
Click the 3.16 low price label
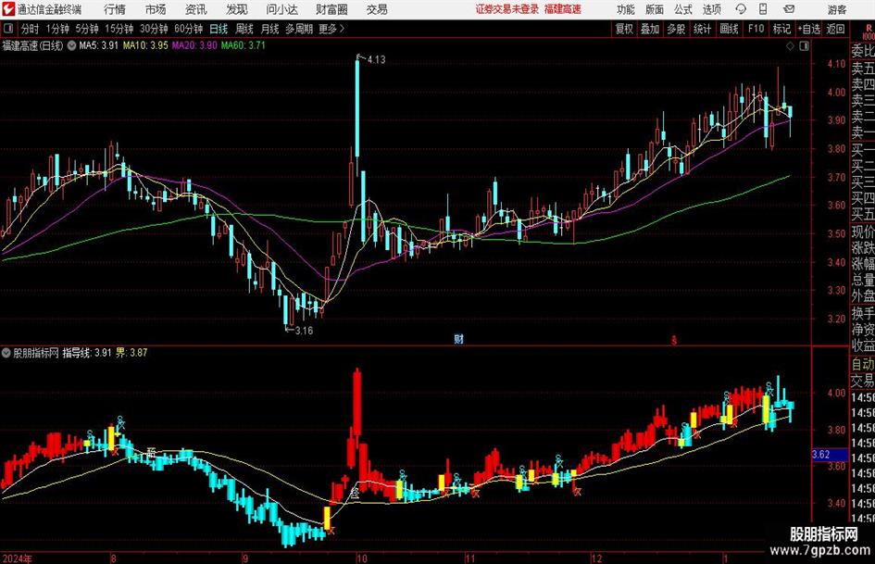[304, 331]
